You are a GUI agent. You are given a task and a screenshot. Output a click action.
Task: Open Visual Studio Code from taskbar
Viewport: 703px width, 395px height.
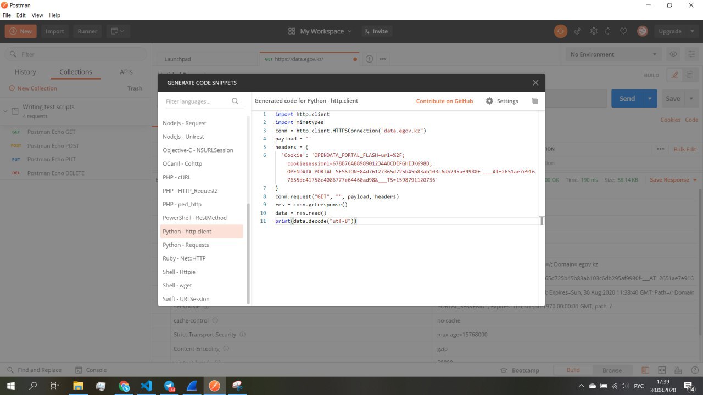pos(146,386)
